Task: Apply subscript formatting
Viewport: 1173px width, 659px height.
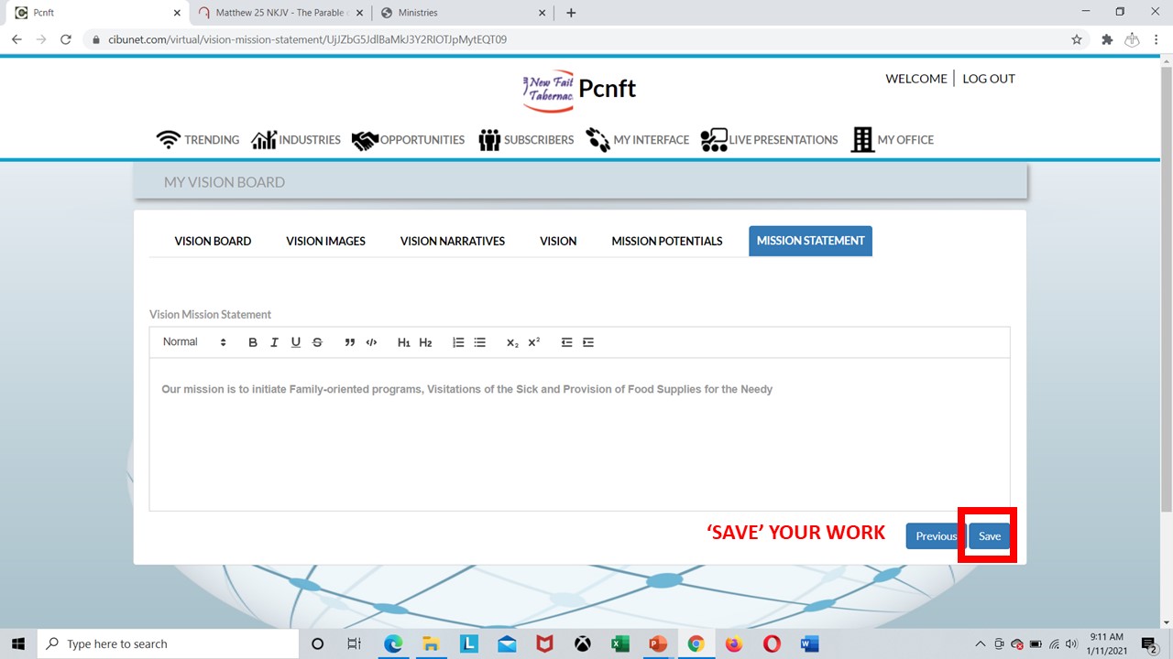Action: [x=512, y=342]
